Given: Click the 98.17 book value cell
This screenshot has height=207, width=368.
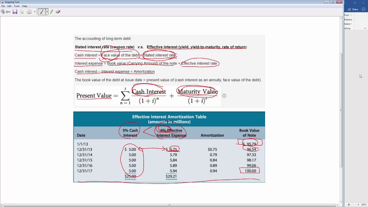Looking at the screenshot, I should (x=251, y=160).
